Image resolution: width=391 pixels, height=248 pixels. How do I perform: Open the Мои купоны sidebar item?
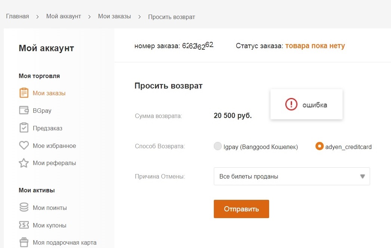point(50,225)
